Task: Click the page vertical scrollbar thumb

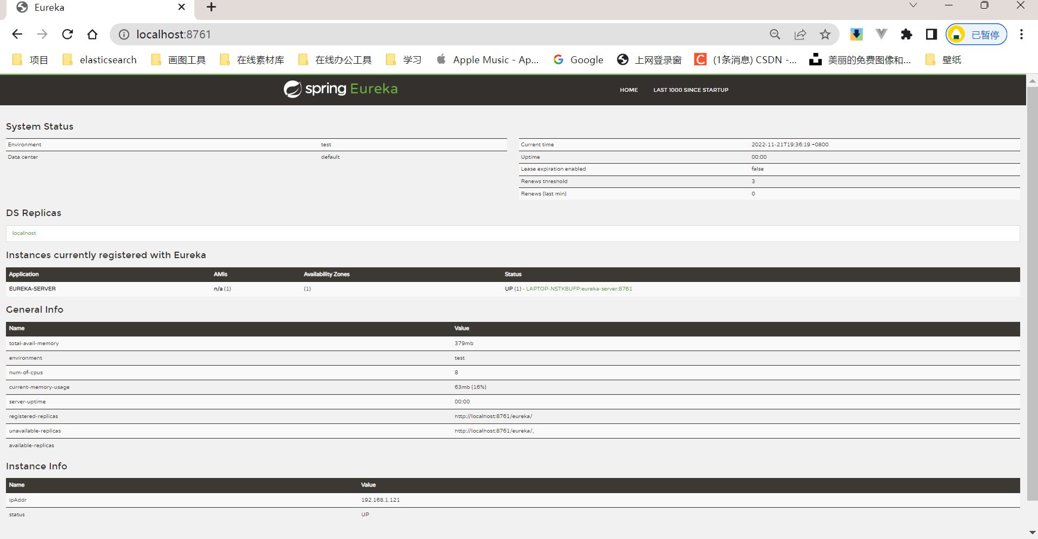Action: pyautogui.click(x=1032, y=294)
